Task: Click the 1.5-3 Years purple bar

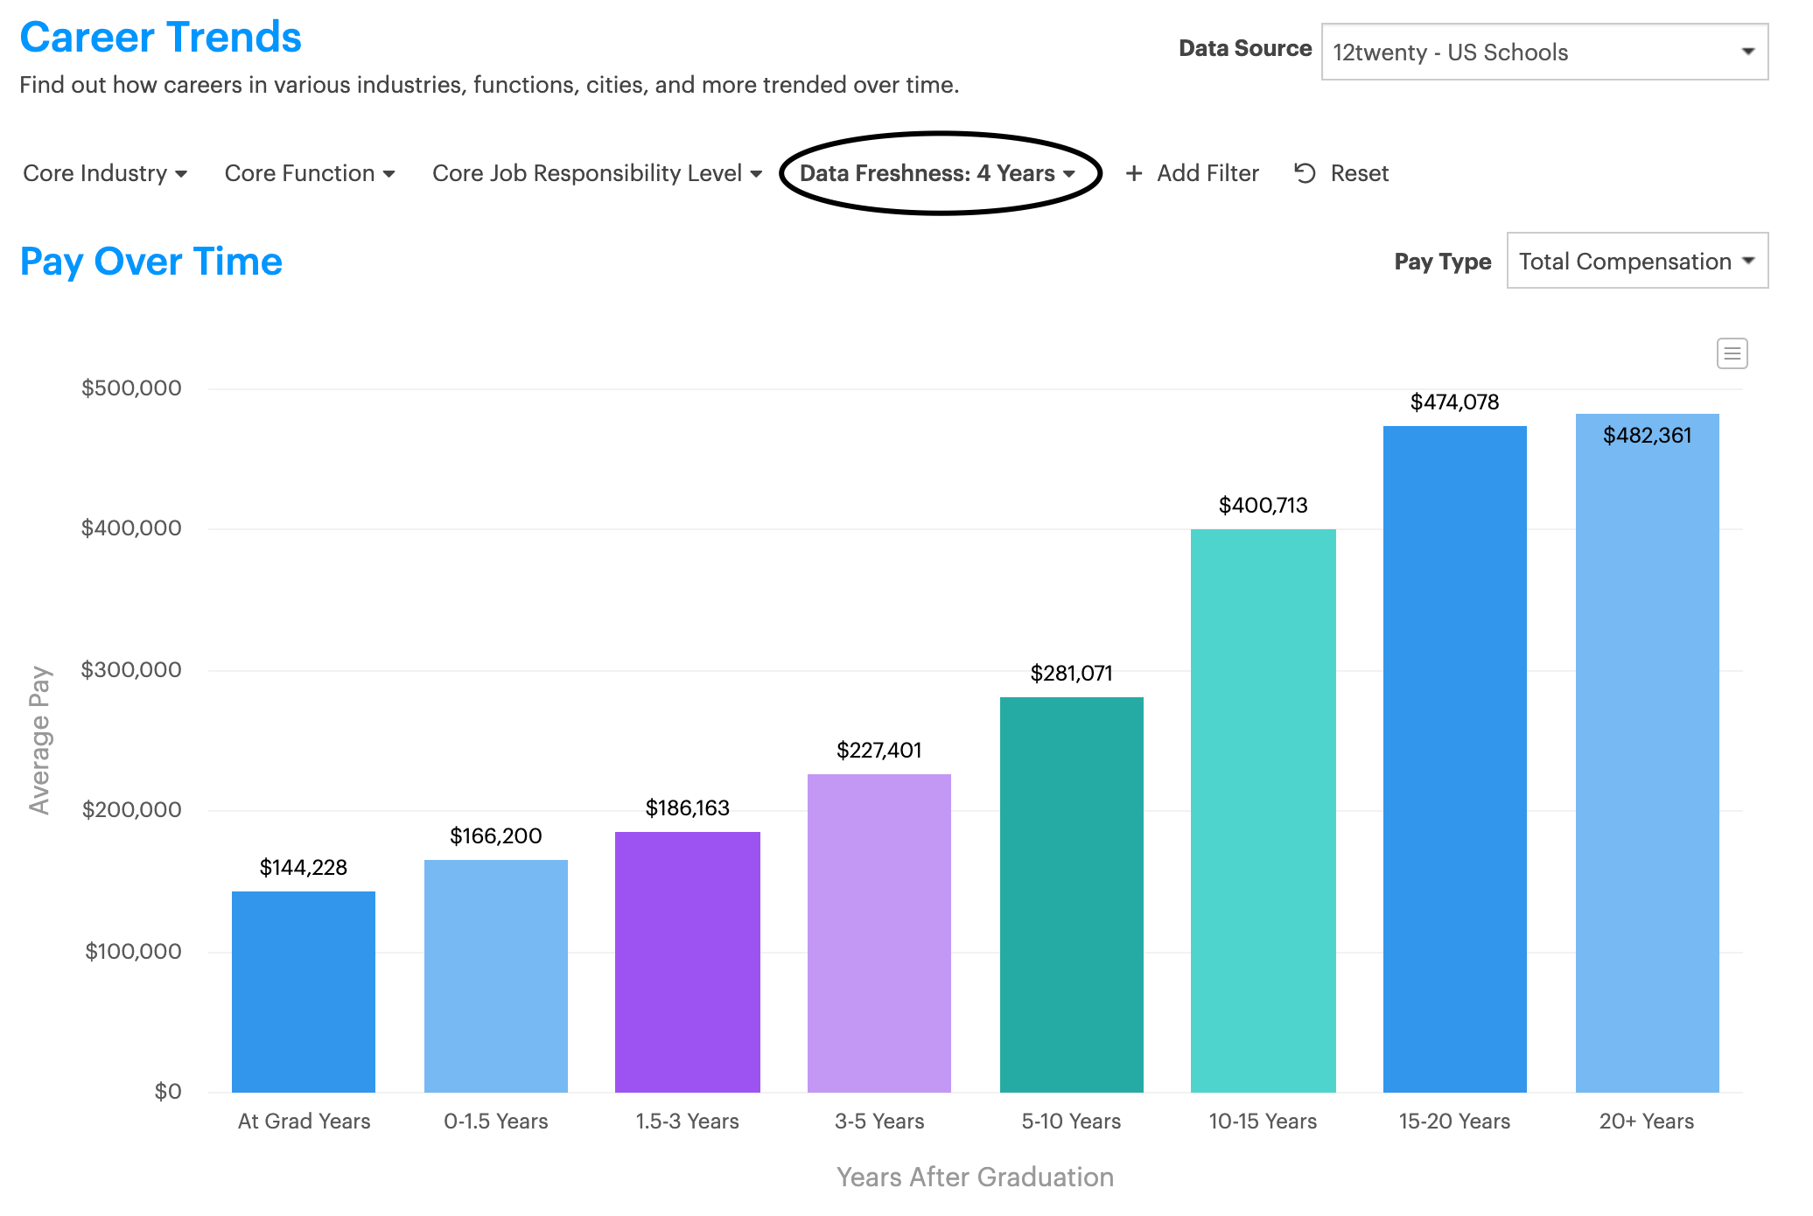Action: (688, 961)
